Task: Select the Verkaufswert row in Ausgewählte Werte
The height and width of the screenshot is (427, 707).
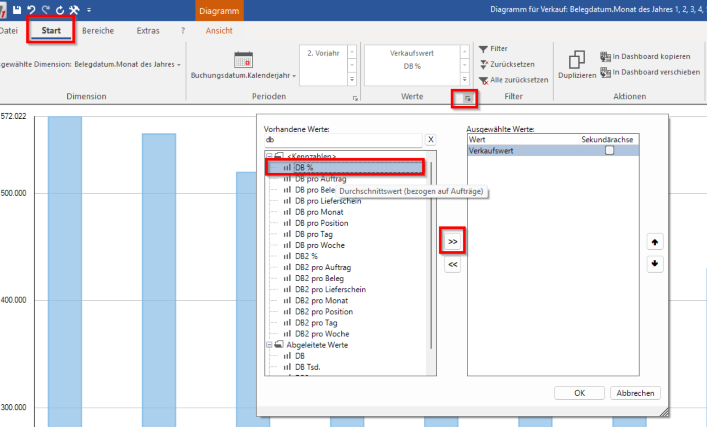Action: click(553, 150)
